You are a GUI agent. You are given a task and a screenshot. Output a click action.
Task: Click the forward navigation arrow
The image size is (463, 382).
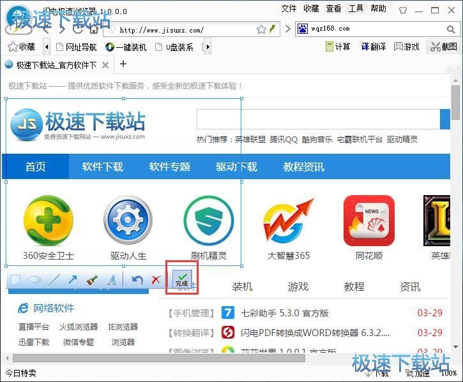pyautogui.click(x=62, y=29)
